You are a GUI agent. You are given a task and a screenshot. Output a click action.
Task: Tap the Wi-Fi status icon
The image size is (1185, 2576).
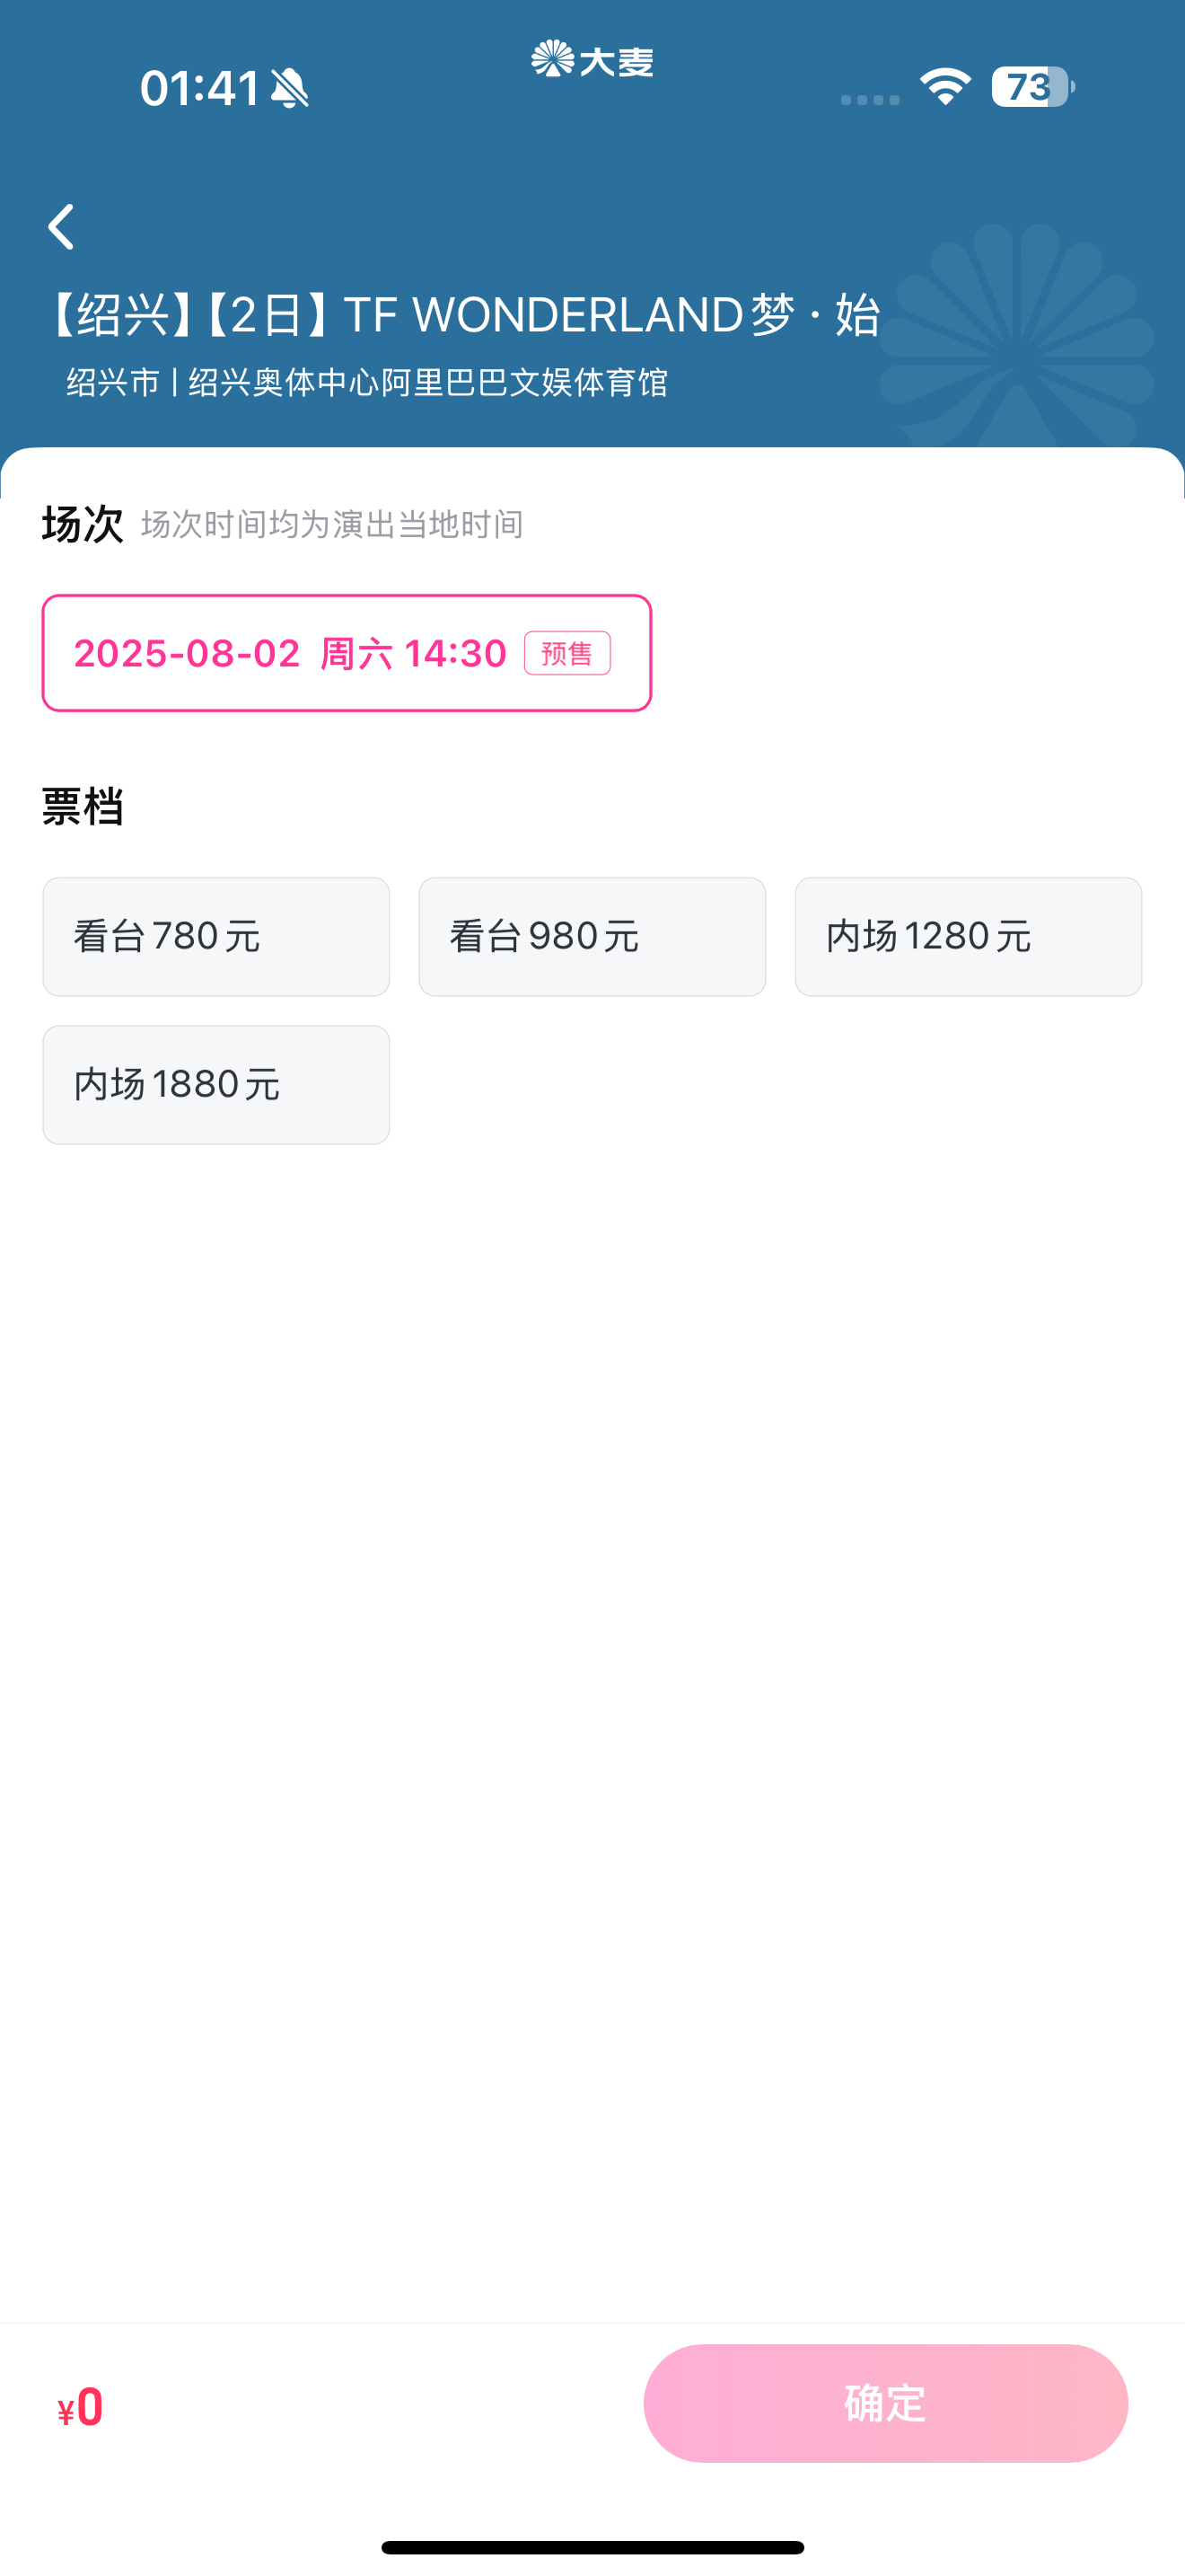(945, 87)
